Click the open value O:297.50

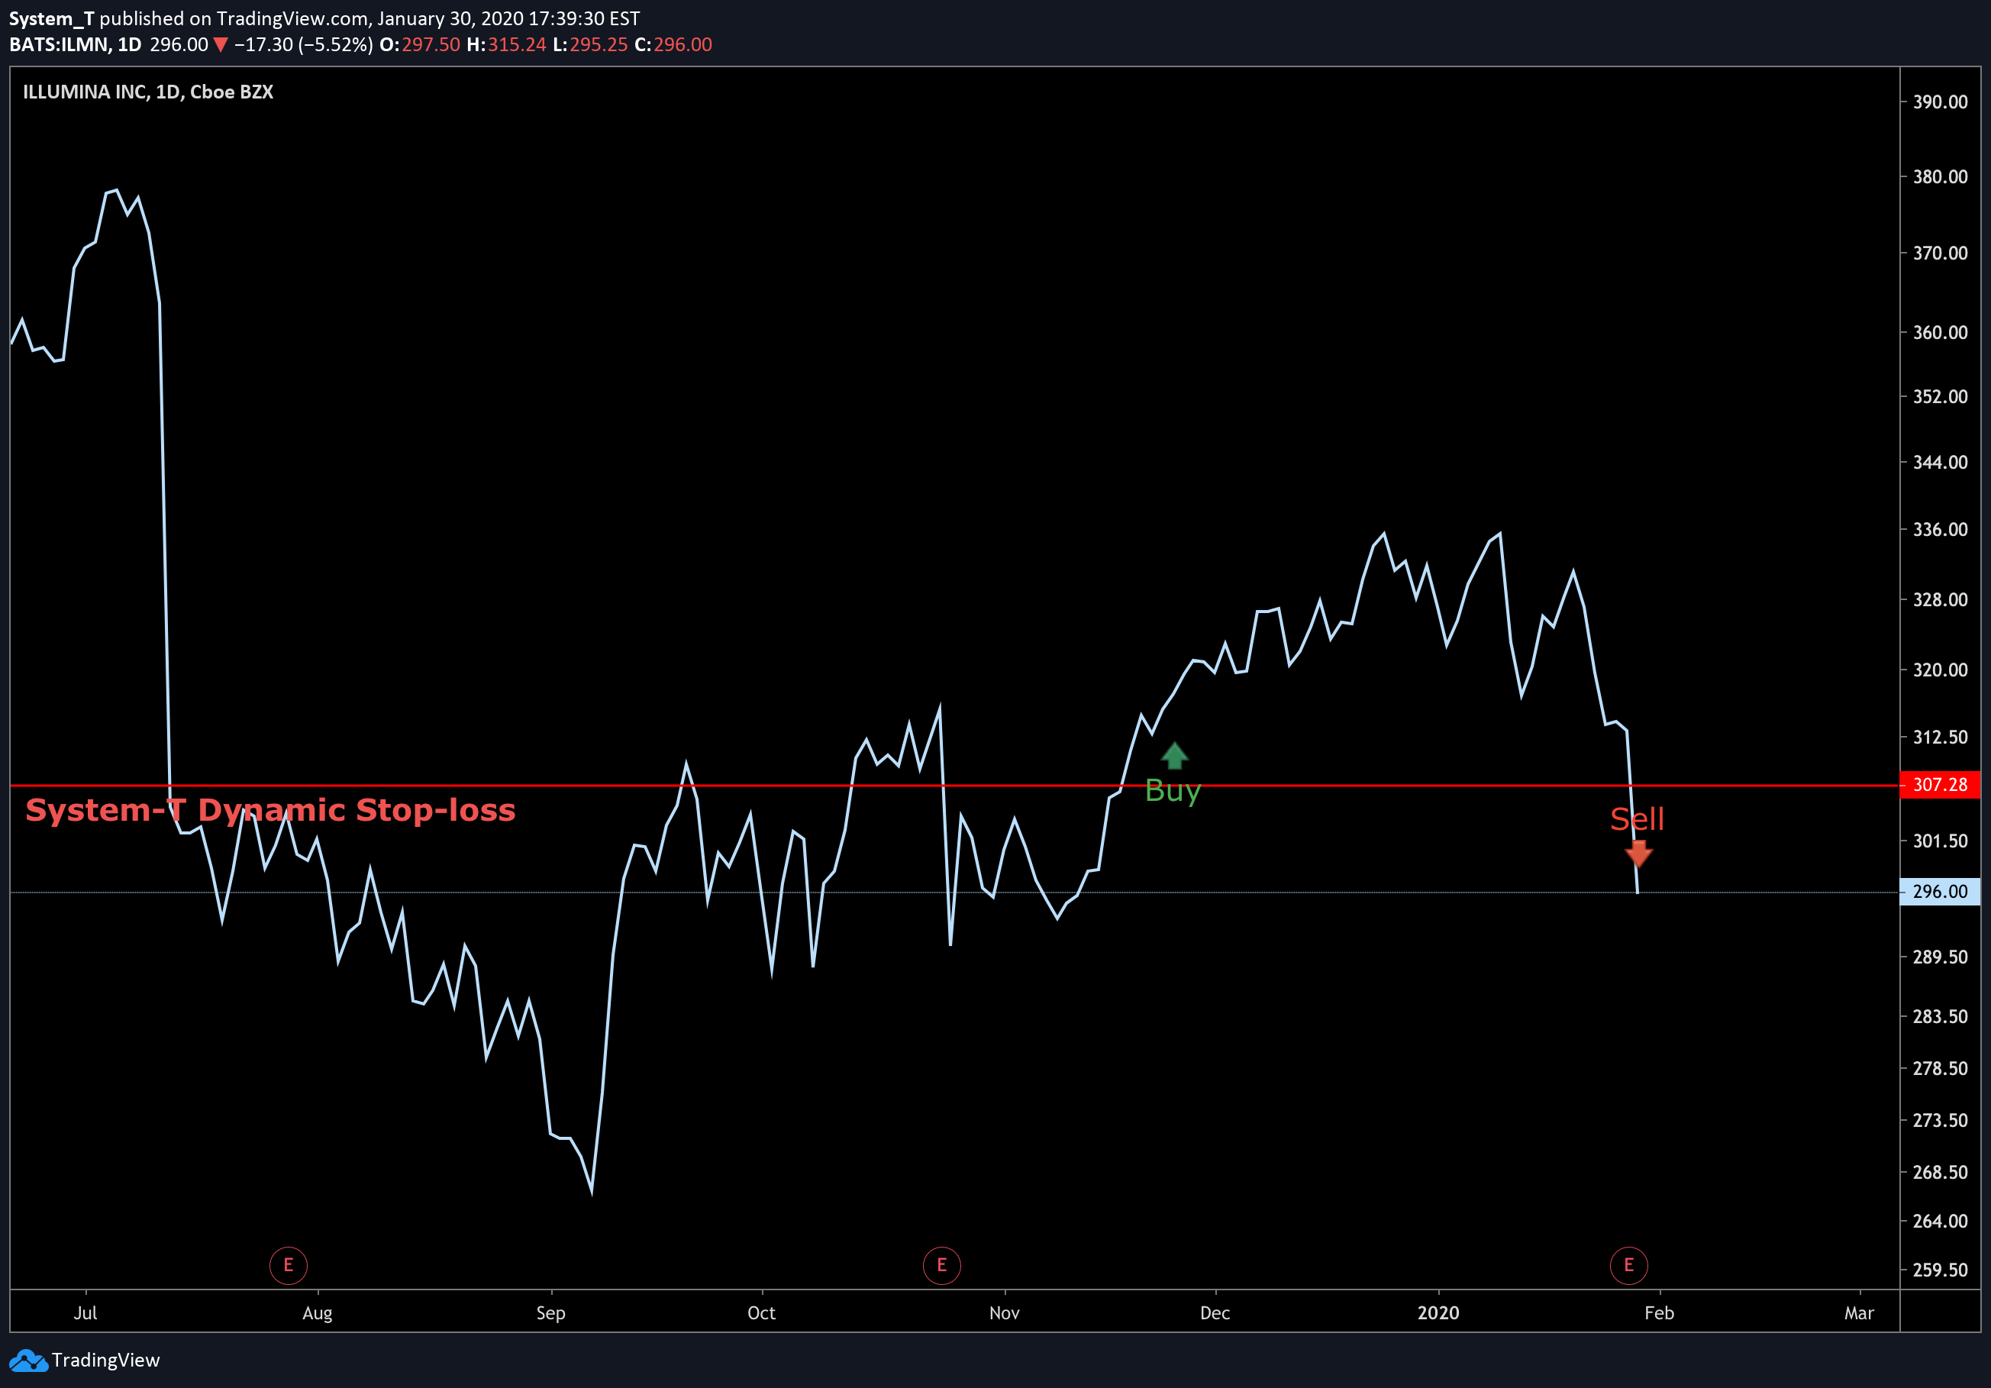420,44
